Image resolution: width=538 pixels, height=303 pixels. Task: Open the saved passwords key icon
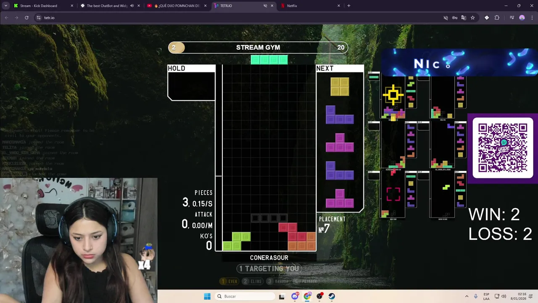(x=455, y=18)
